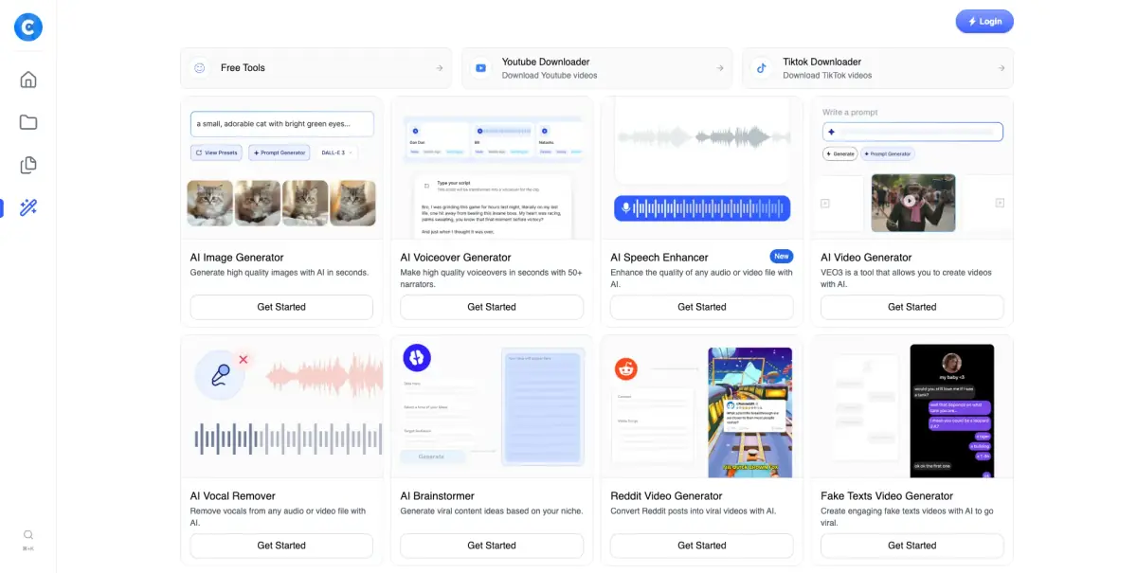
Task: Click the Reddit Video Generator title
Action: (x=666, y=496)
